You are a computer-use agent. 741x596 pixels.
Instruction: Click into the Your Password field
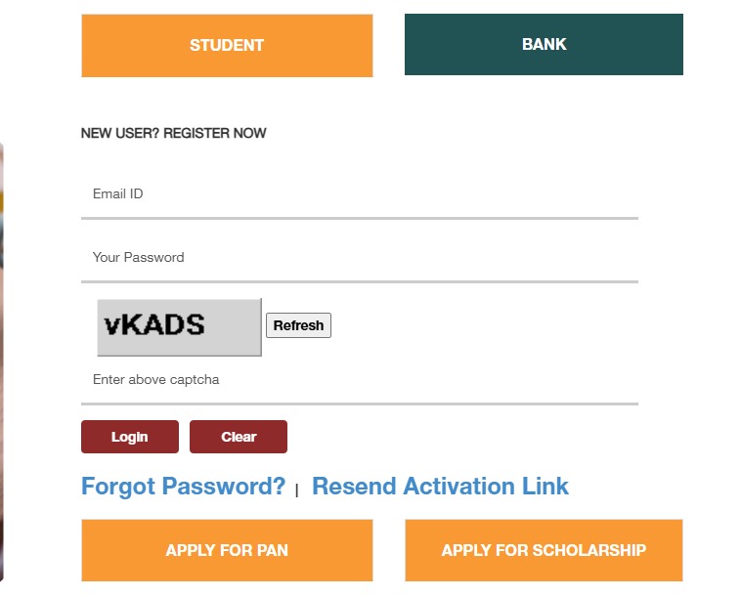pyautogui.click(x=360, y=257)
